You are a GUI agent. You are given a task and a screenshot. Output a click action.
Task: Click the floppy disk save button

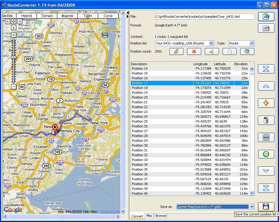266,207
